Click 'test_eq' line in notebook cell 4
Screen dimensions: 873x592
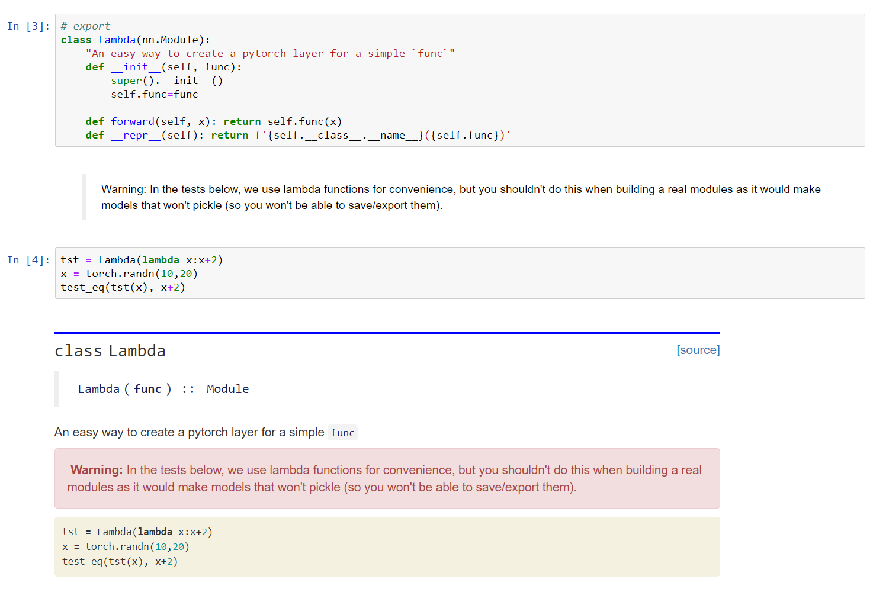tap(123, 287)
